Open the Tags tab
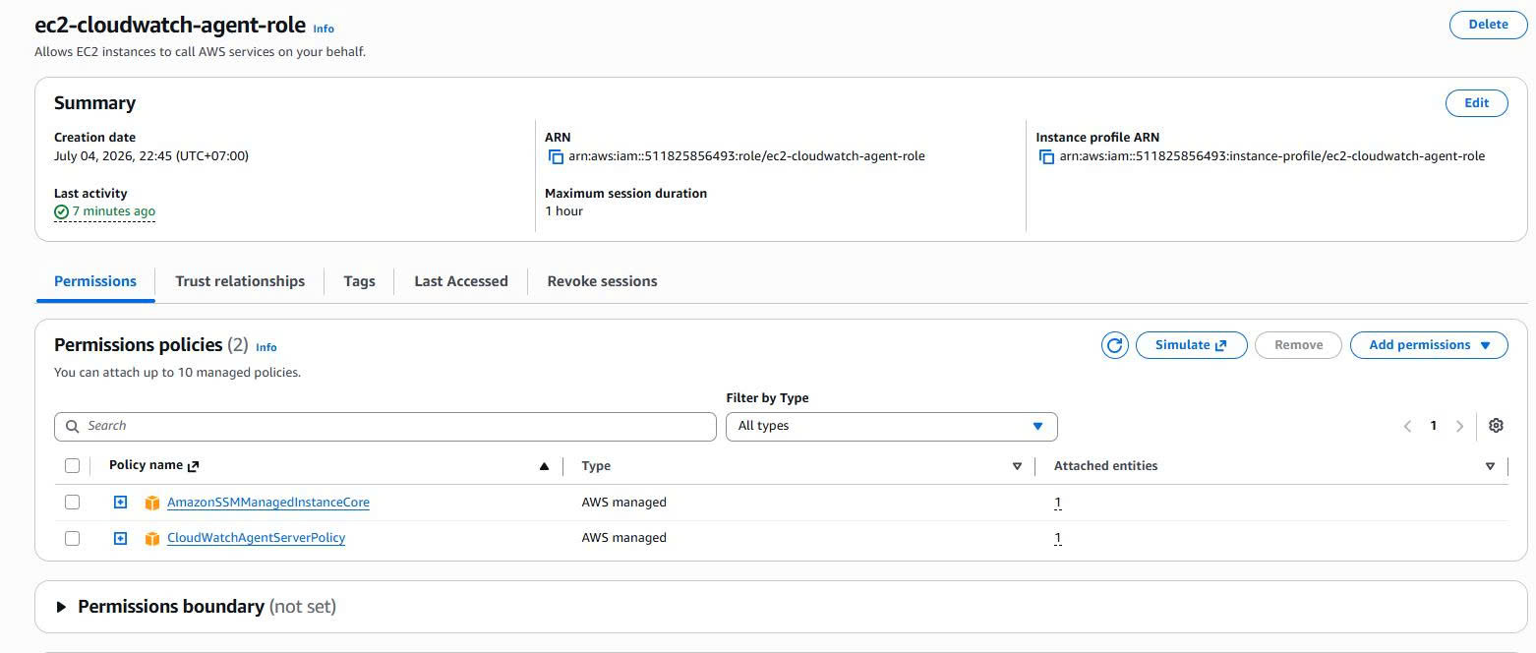Image resolution: width=1536 pixels, height=653 pixels. click(359, 281)
